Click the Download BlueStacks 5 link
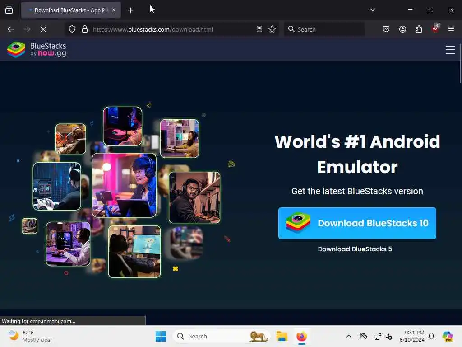This screenshot has width=462, height=347. (x=355, y=249)
